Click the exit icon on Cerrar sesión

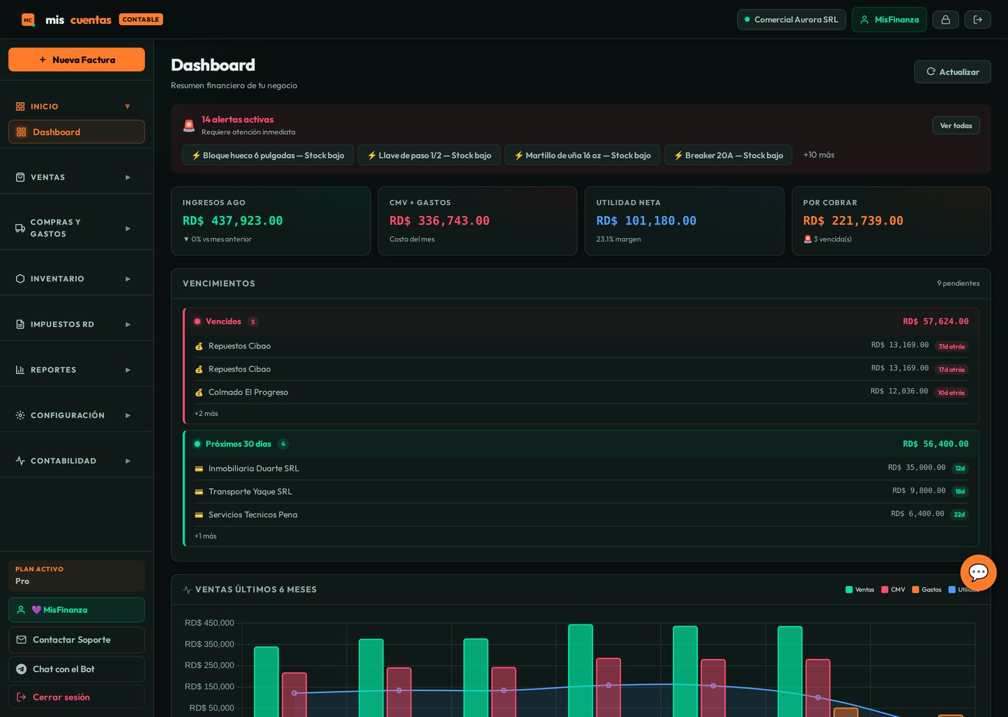point(21,697)
